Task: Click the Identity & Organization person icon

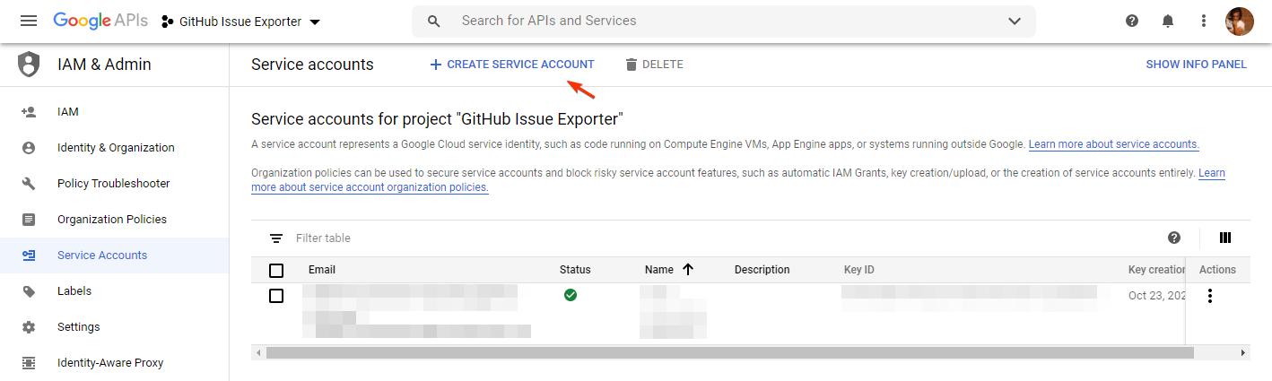Action: click(x=29, y=148)
